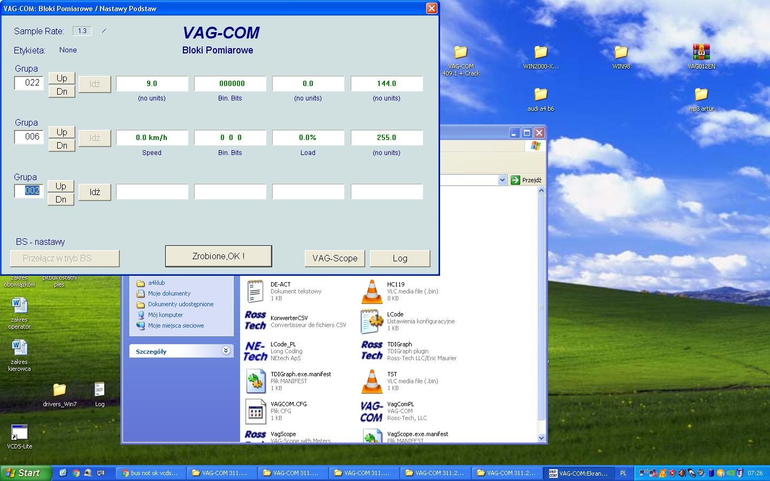The width and height of the screenshot is (770, 481).
Task: Select the TDIGraph Ross-Tech plugin icon
Action: pos(372,351)
